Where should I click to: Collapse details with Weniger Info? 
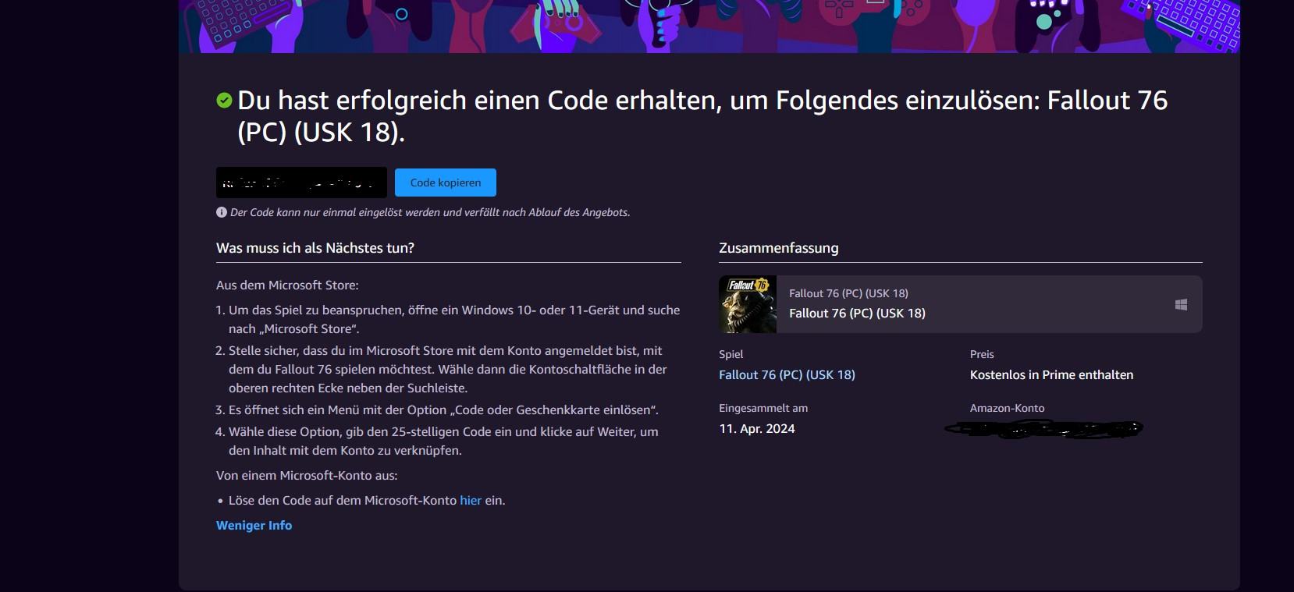(x=254, y=525)
